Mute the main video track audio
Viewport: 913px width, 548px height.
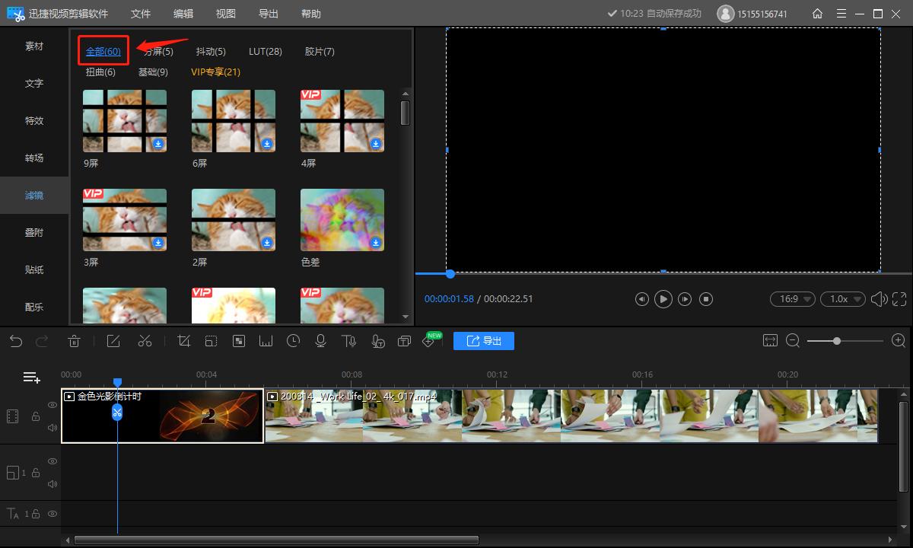(52, 428)
